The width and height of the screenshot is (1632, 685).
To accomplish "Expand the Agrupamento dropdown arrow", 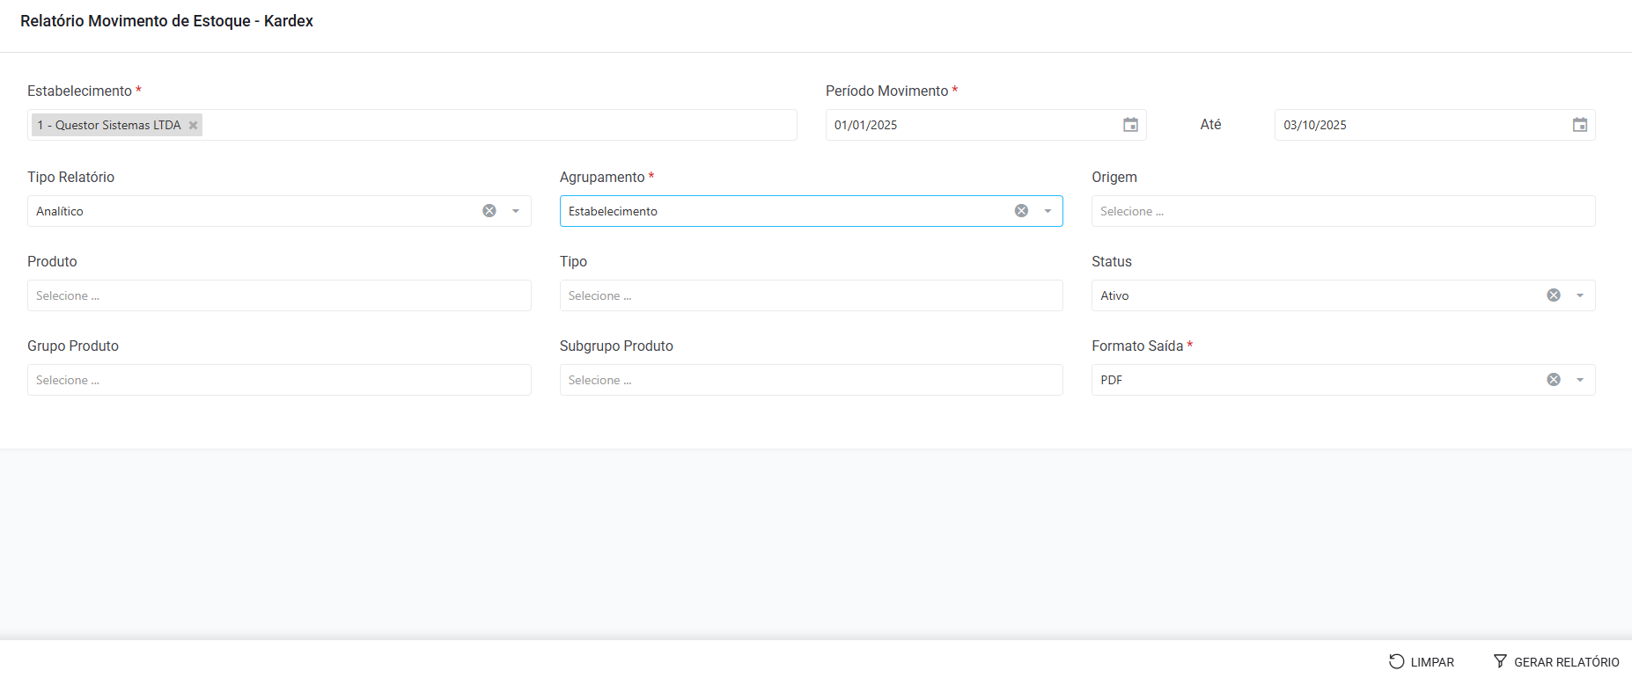I will point(1048,211).
